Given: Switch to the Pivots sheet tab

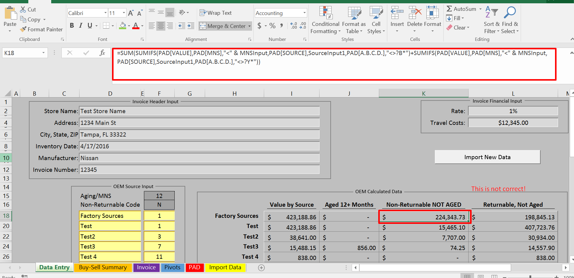Looking at the screenshot, I should pyautogui.click(x=172, y=267).
